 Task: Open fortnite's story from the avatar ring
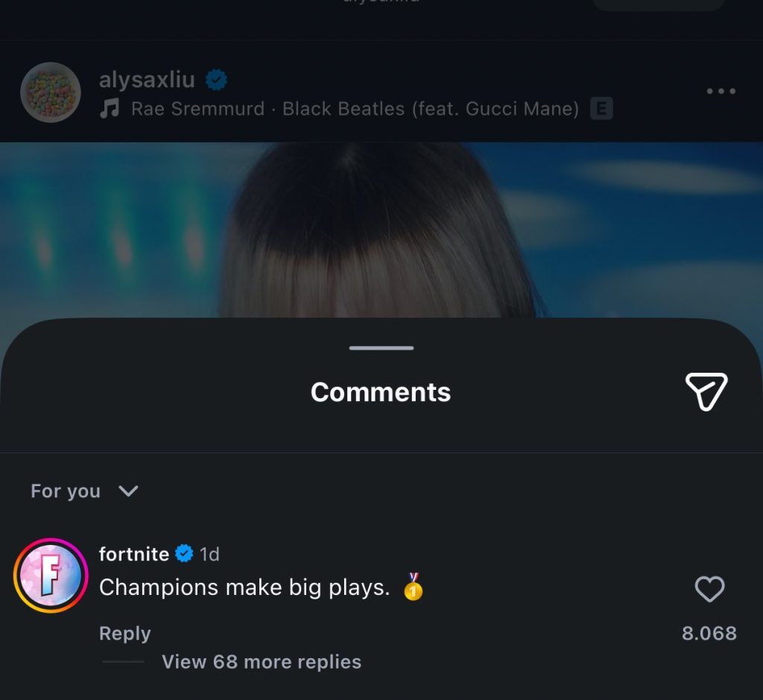point(51,576)
